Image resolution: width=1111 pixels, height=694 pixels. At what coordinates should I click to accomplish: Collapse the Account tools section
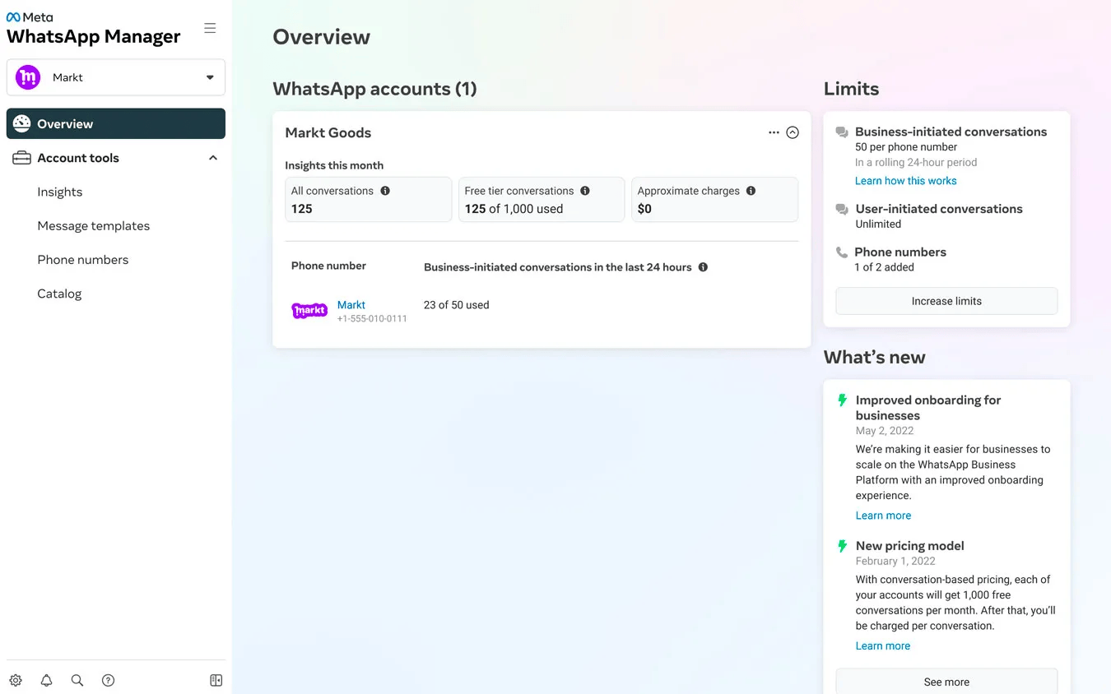[x=212, y=157]
